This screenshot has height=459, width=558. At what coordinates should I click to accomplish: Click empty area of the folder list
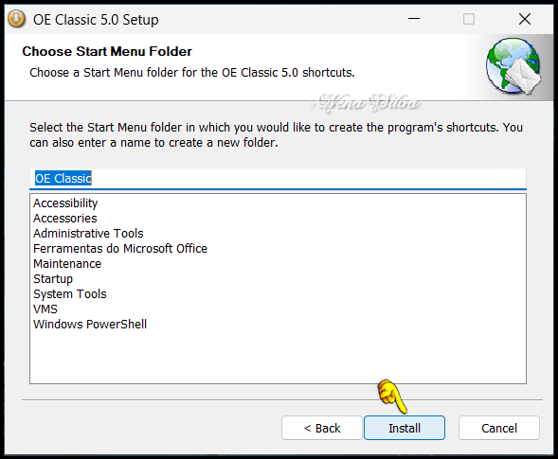click(x=278, y=358)
